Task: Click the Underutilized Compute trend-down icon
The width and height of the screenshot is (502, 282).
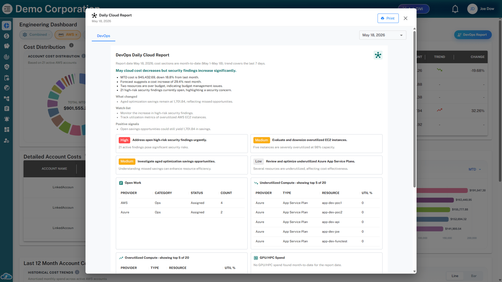Action: [x=256, y=183]
